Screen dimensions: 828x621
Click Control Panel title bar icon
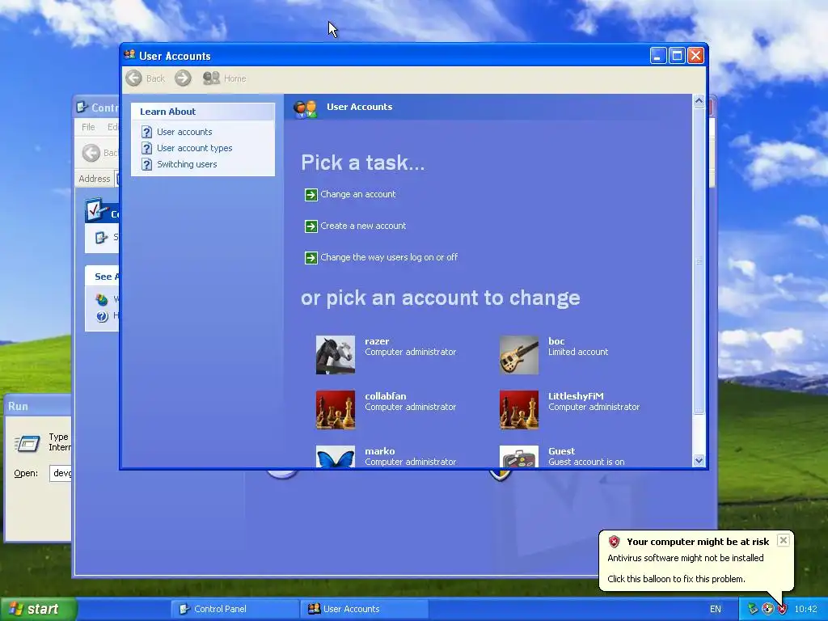click(x=82, y=108)
